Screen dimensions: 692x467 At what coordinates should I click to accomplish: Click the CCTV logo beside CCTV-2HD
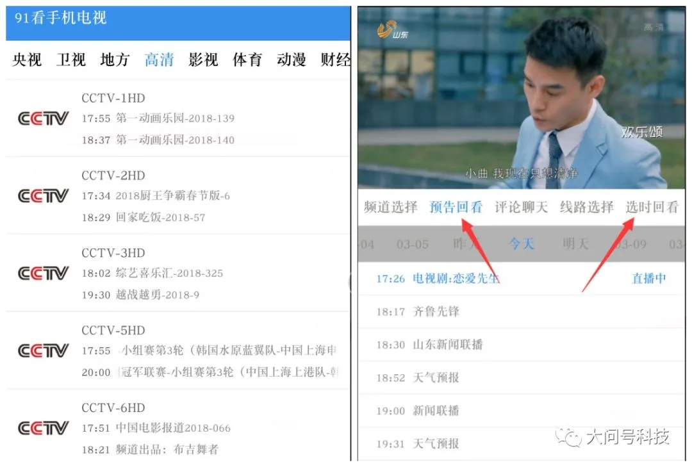[44, 195]
